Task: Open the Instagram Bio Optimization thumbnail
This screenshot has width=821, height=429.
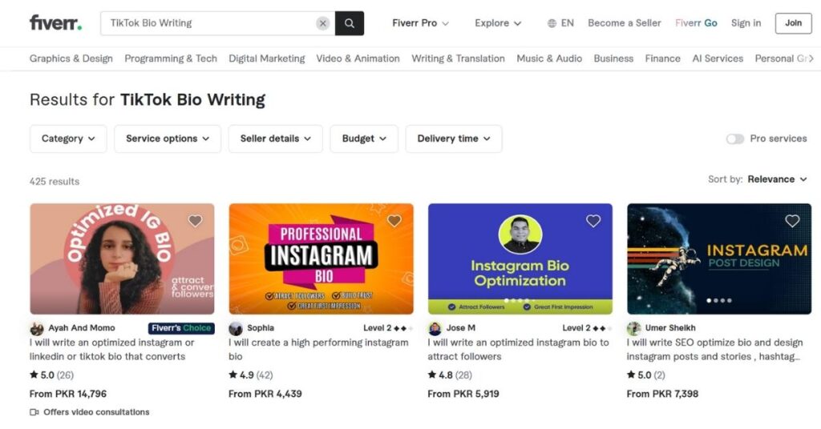Action: (520, 259)
